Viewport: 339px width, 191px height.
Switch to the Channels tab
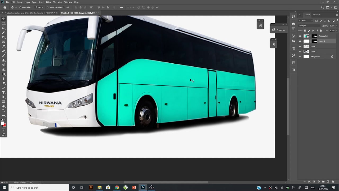pyautogui.click(x=317, y=15)
